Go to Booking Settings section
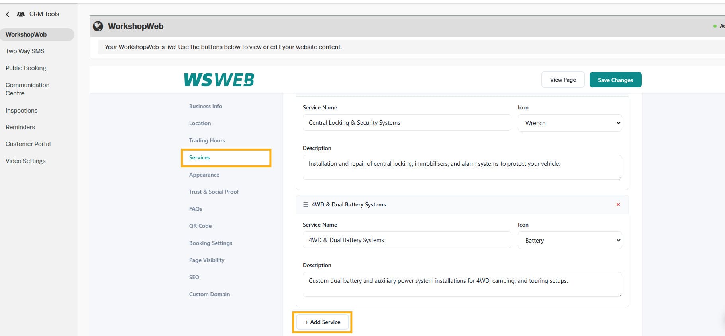 (211, 243)
